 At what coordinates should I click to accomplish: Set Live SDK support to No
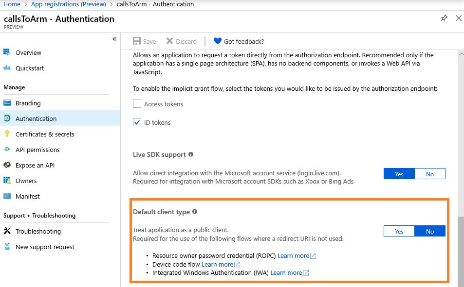pyautogui.click(x=430, y=173)
